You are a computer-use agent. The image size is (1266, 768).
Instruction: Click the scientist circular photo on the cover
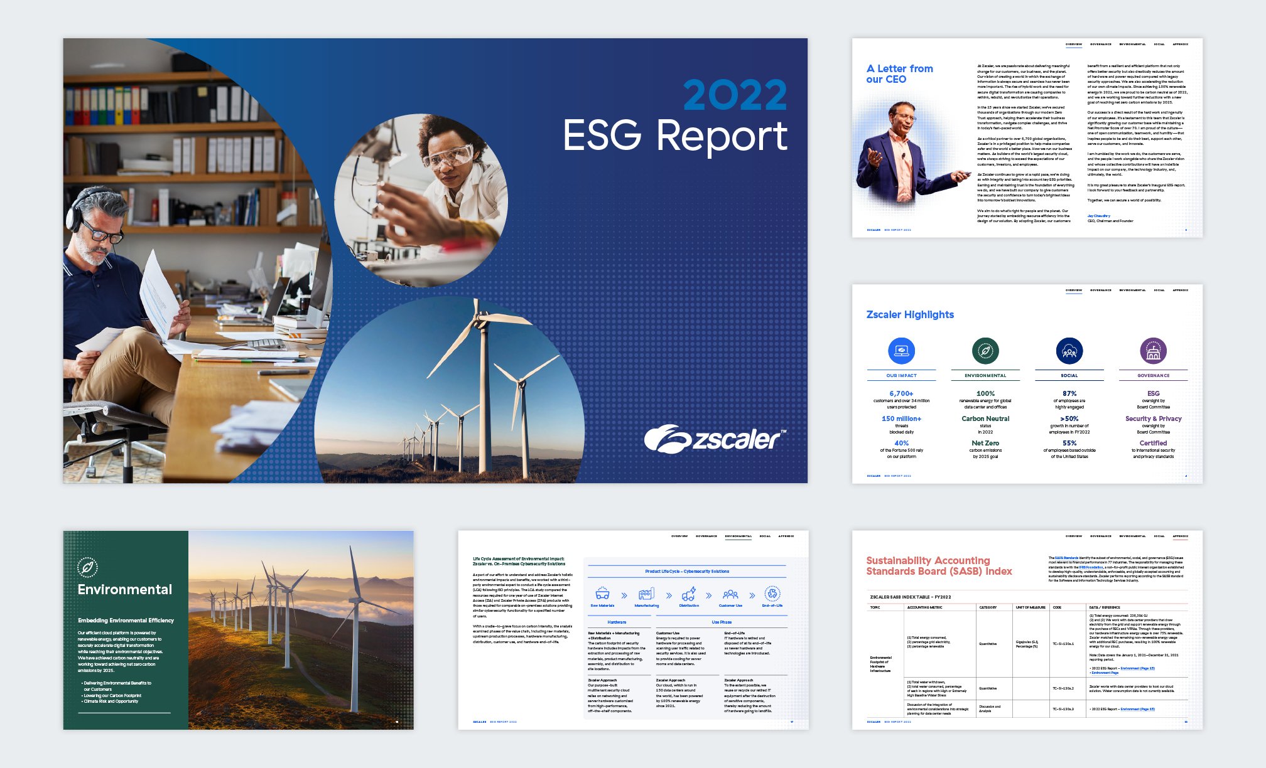click(x=421, y=201)
